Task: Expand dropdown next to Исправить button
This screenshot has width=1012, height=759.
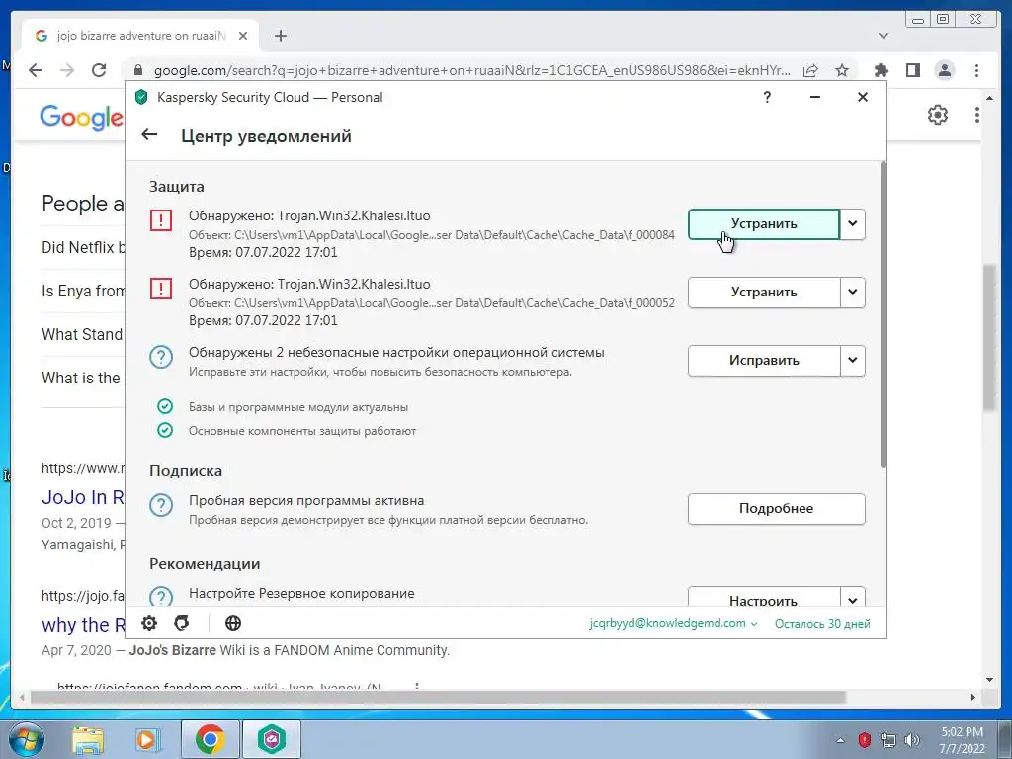Action: pyautogui.click(x=853, y=360)
